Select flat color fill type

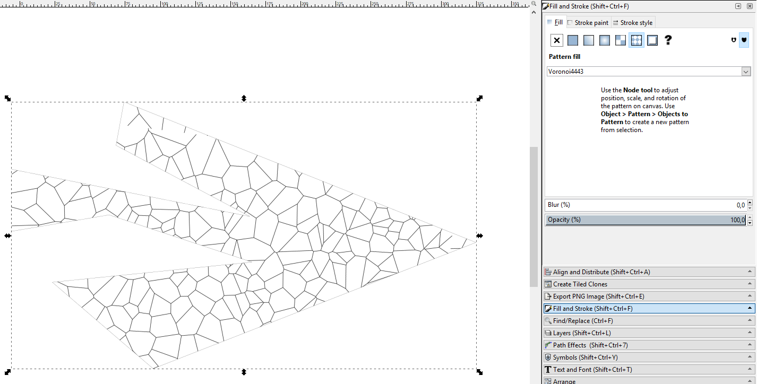[572, 40]
